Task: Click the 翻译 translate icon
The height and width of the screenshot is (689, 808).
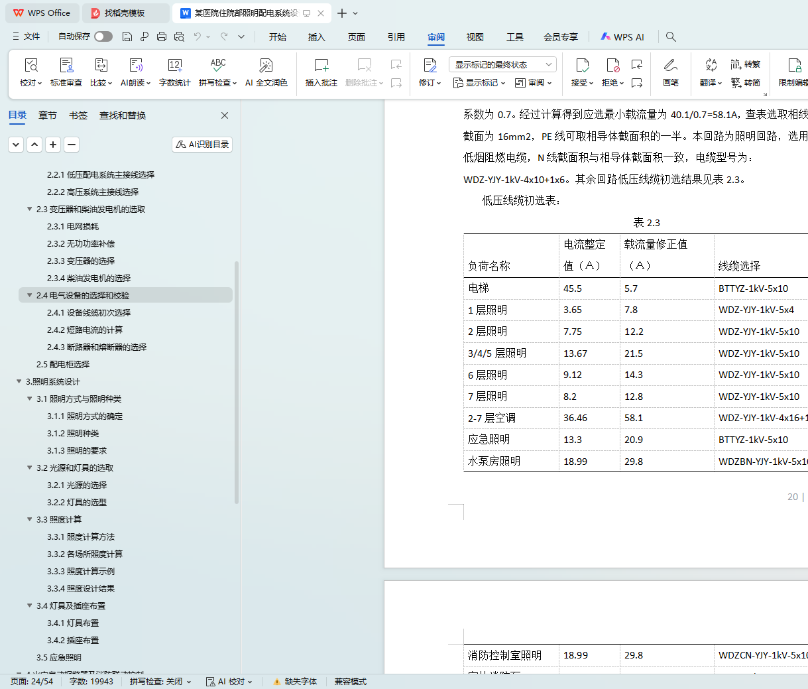Action: [711, 66]
